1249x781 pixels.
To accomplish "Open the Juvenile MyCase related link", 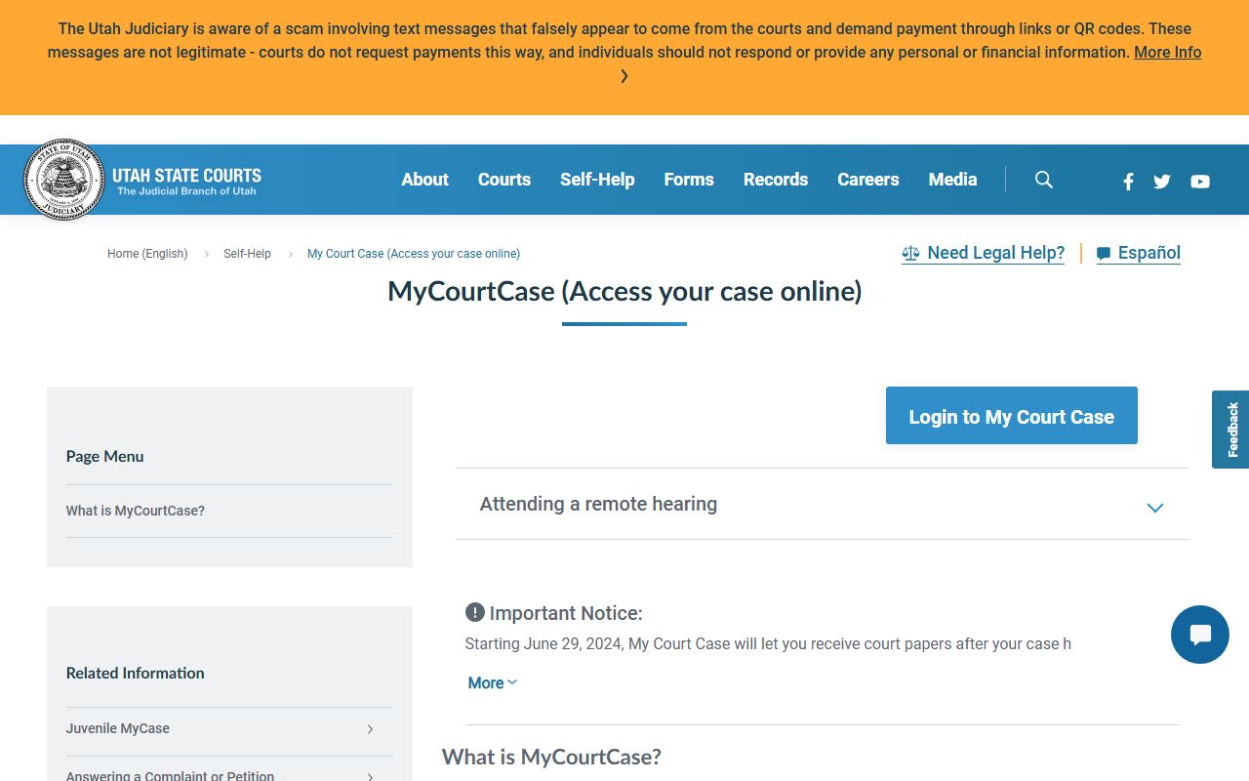I will (118, 728).
